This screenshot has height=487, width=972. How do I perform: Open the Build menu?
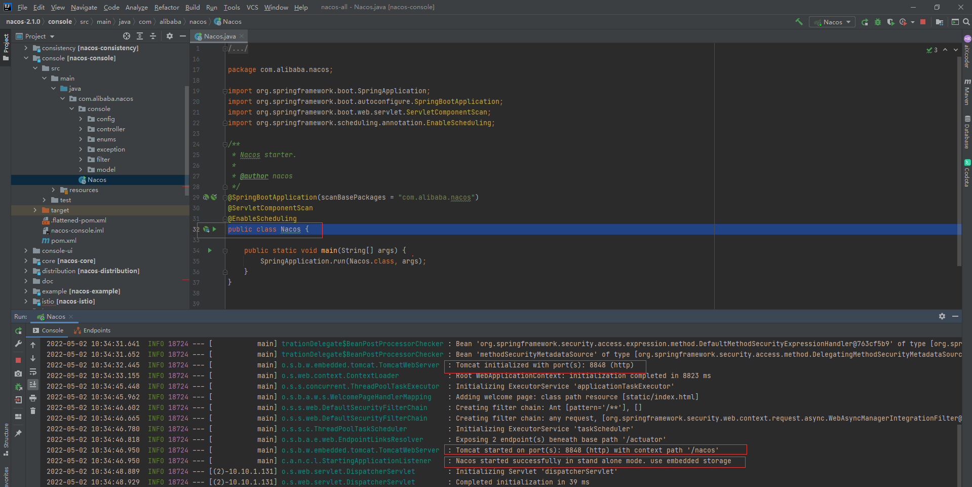[x=192, y=7]
